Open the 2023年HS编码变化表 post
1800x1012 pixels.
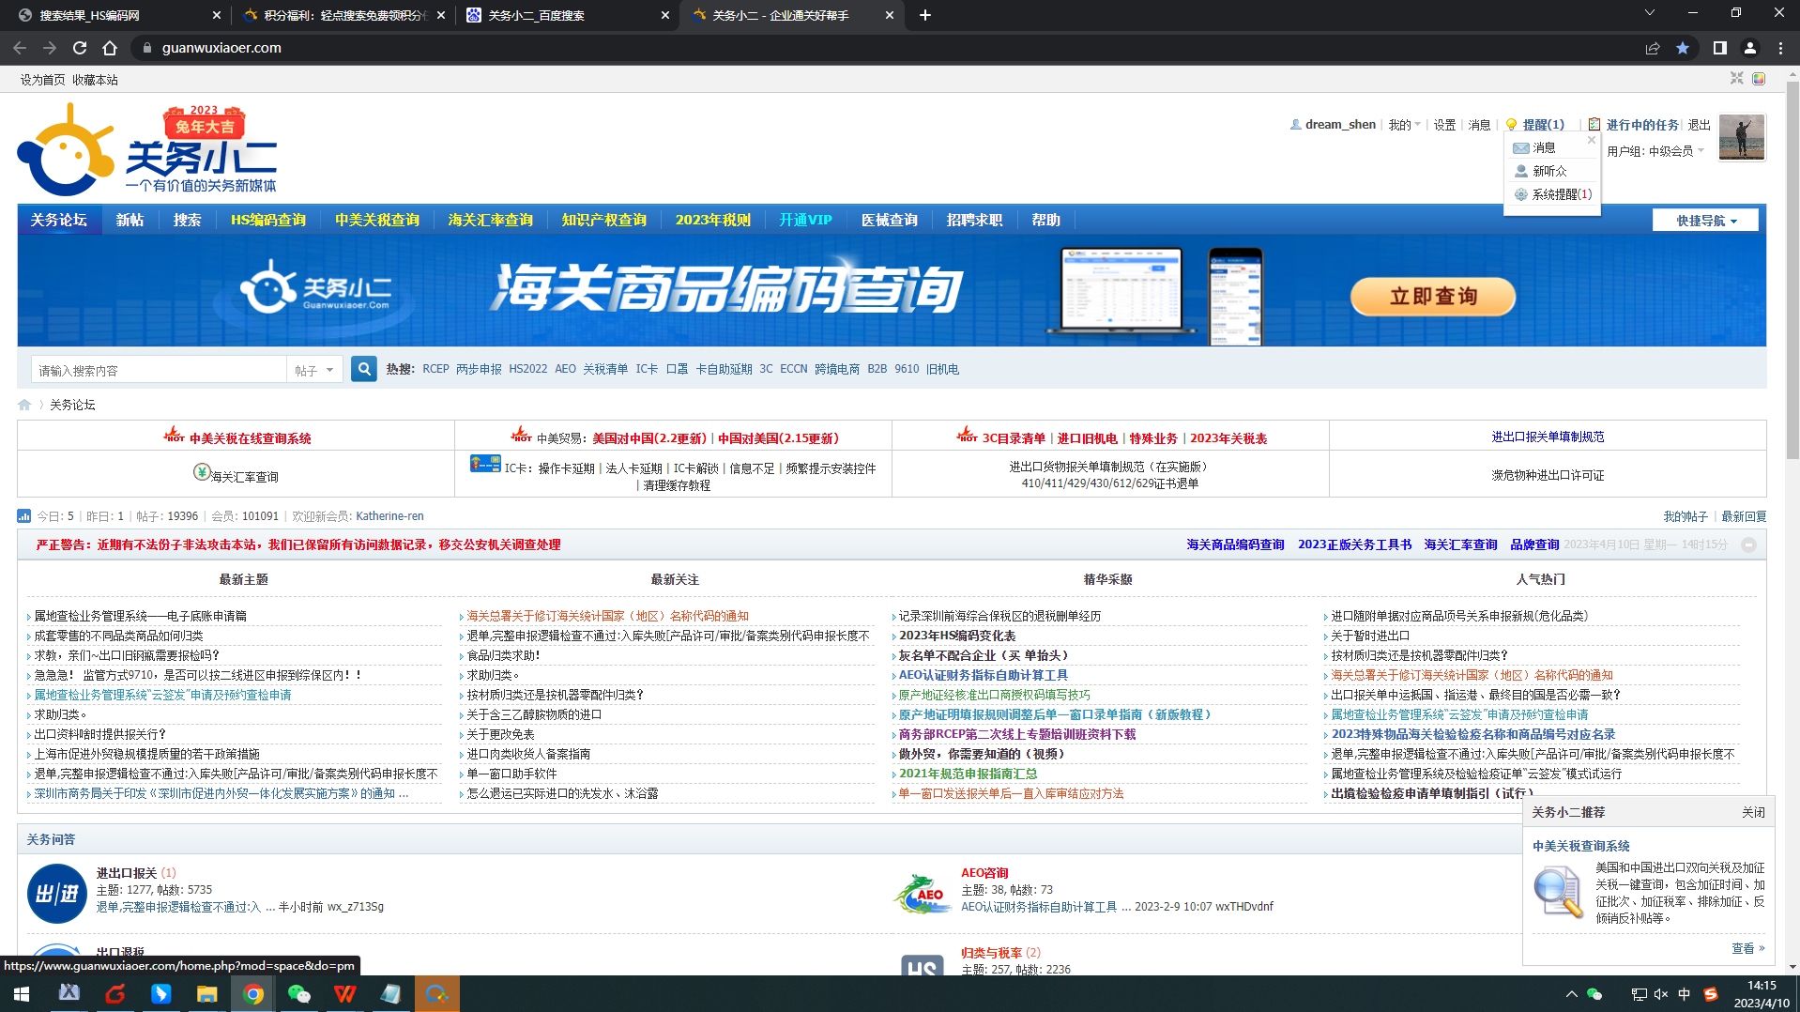[957, 636]
